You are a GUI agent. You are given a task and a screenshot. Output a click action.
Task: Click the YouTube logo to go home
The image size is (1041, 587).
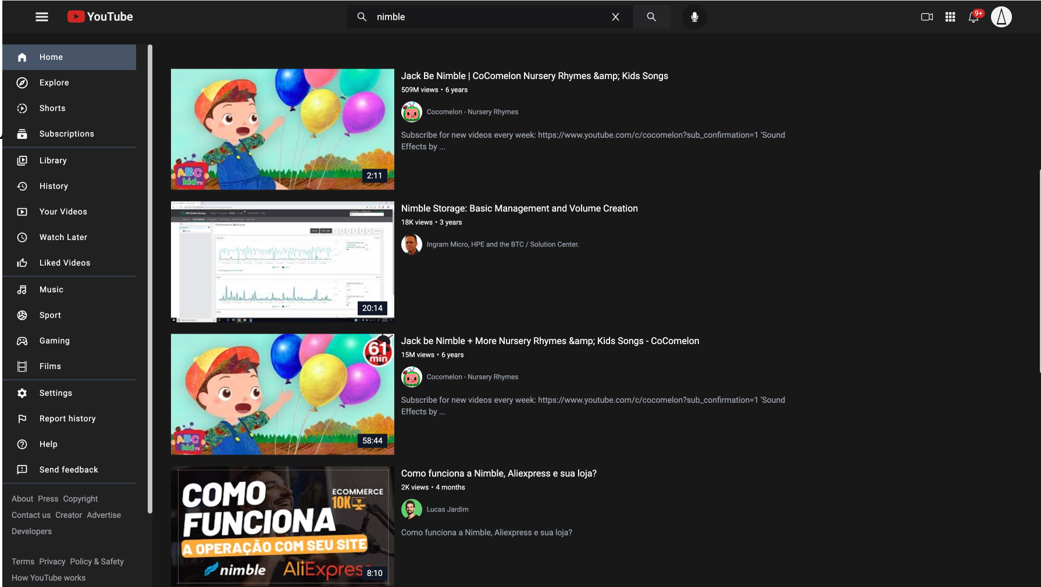click(99, 16)
